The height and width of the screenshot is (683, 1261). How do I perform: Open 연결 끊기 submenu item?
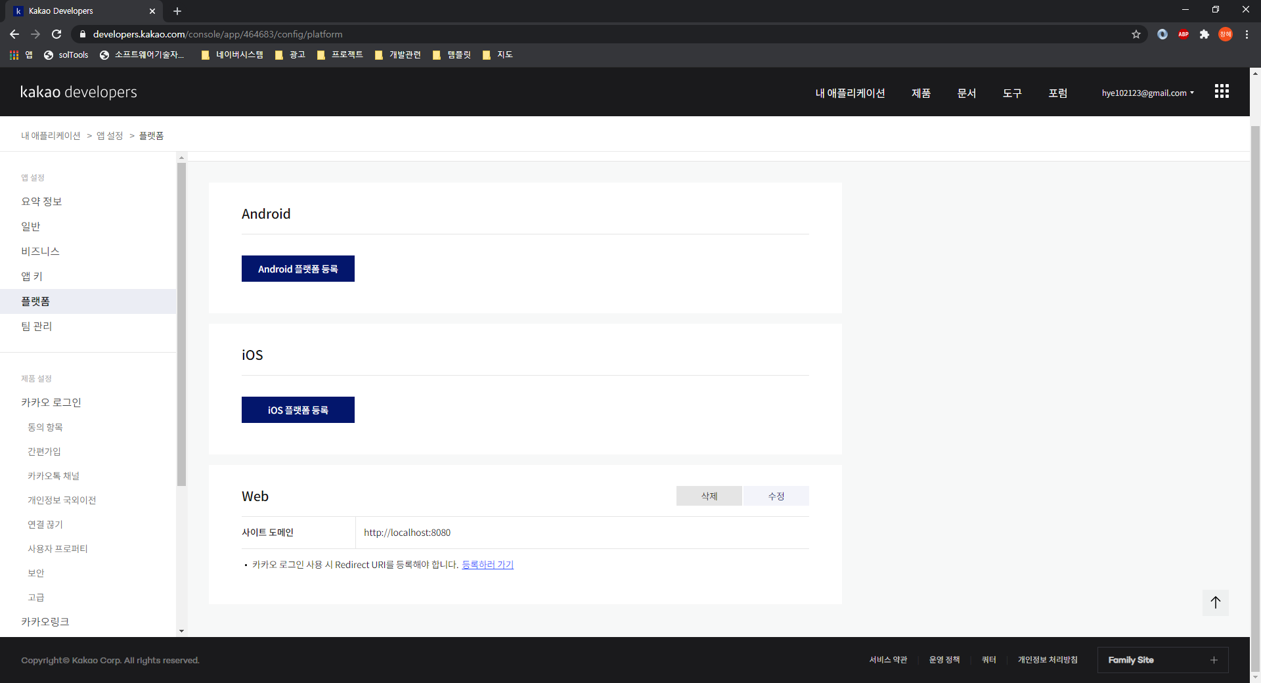tap(45, 524)
